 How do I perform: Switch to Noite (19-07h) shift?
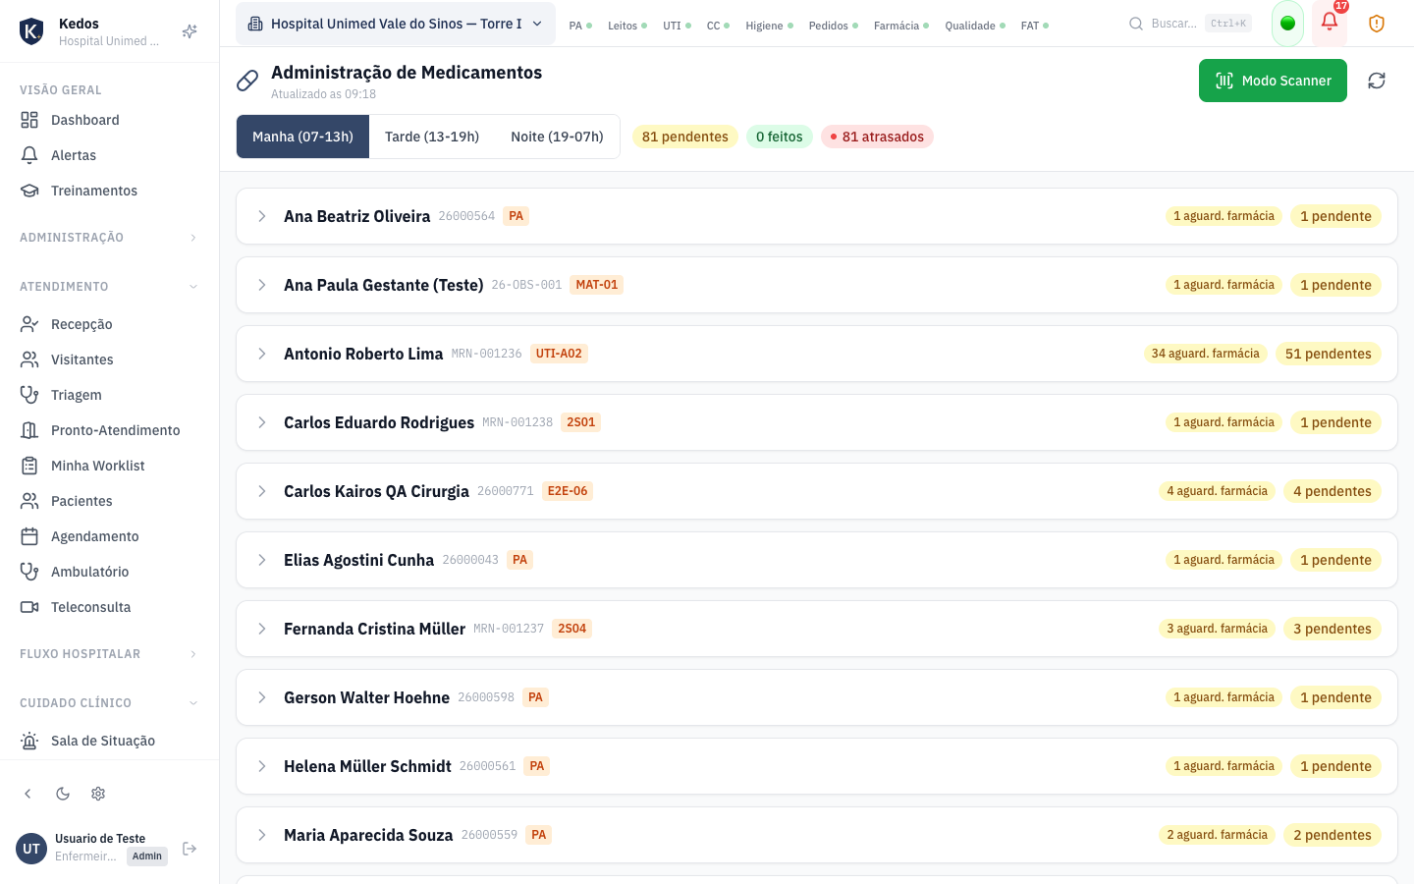(557, 137)
